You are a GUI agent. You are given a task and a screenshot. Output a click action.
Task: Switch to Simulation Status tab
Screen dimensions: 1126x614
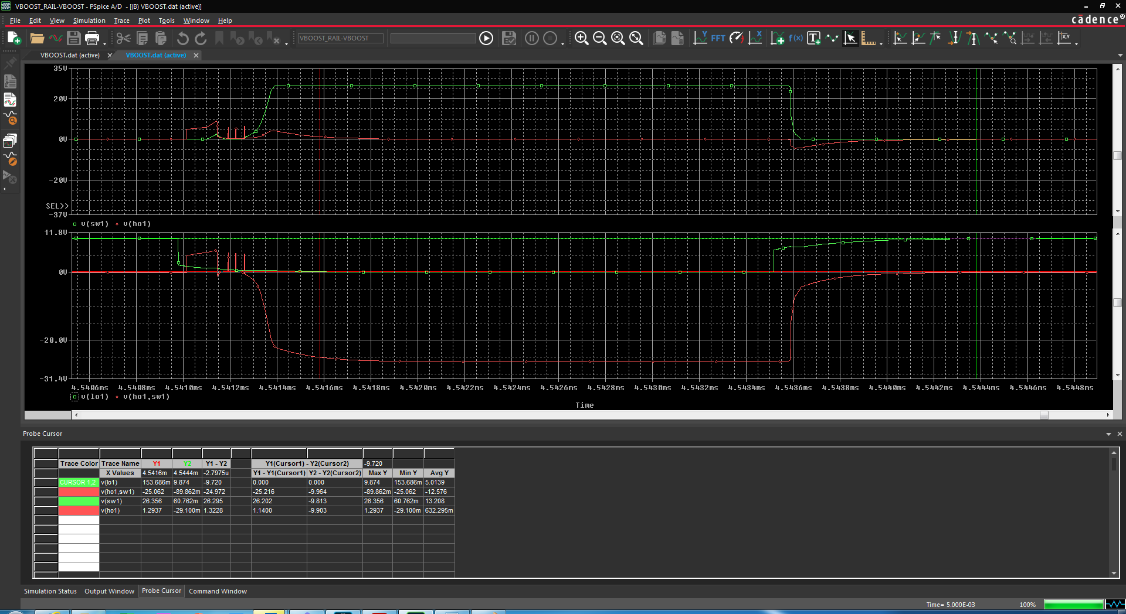[x=50, y=591]
